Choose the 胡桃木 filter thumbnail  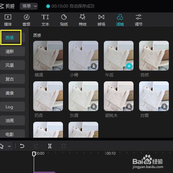coord(119,96)
